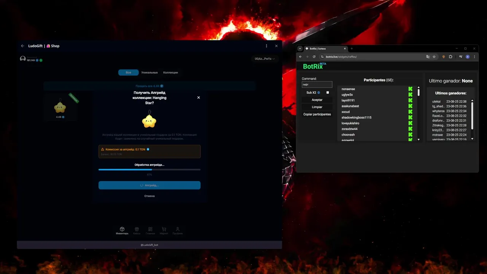Click participant nonaense
Image resolution: width=487 pixels, height=274 pixels.
(348, 89)
